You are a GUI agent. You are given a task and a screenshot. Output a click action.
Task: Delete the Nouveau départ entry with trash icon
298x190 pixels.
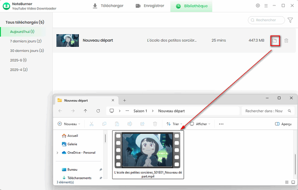tap(286, 40)
